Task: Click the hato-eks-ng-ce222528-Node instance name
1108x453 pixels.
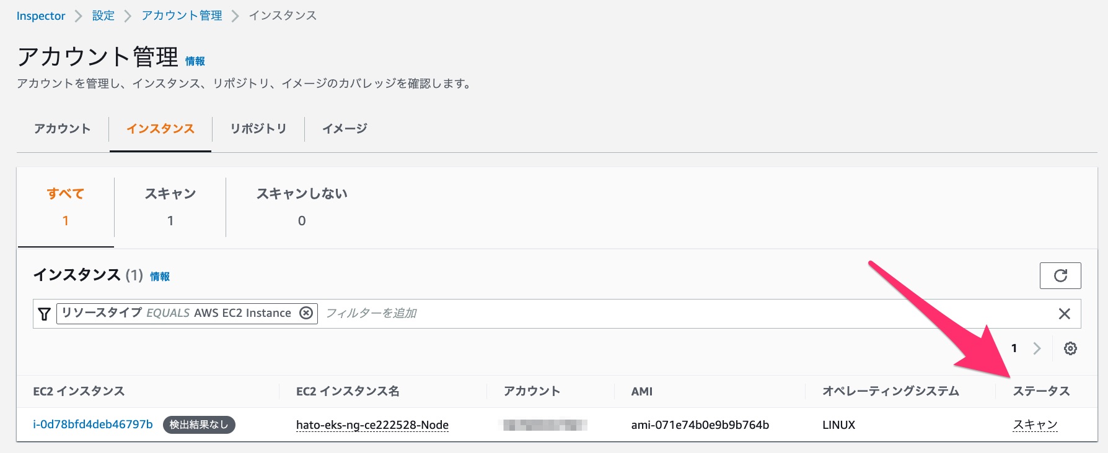Action: (x=372, y=425)
